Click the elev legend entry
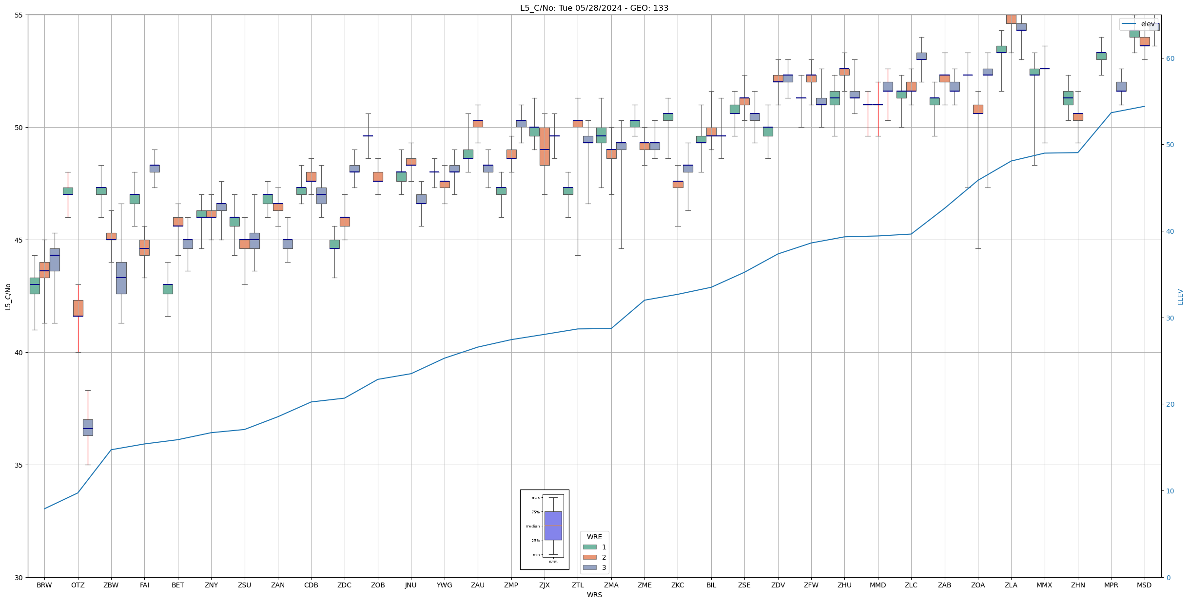This screenshot has width=1189, height=603. coord(1138,24)
